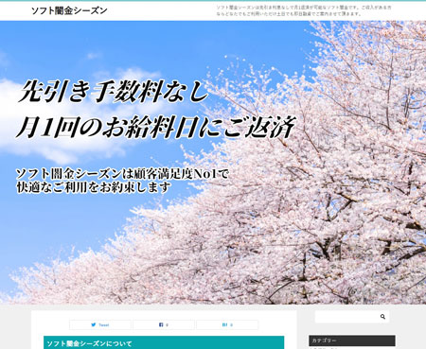Click the magnifying glass search icon
The width and height of the screenshot is (426, 349).
(382, 317)
